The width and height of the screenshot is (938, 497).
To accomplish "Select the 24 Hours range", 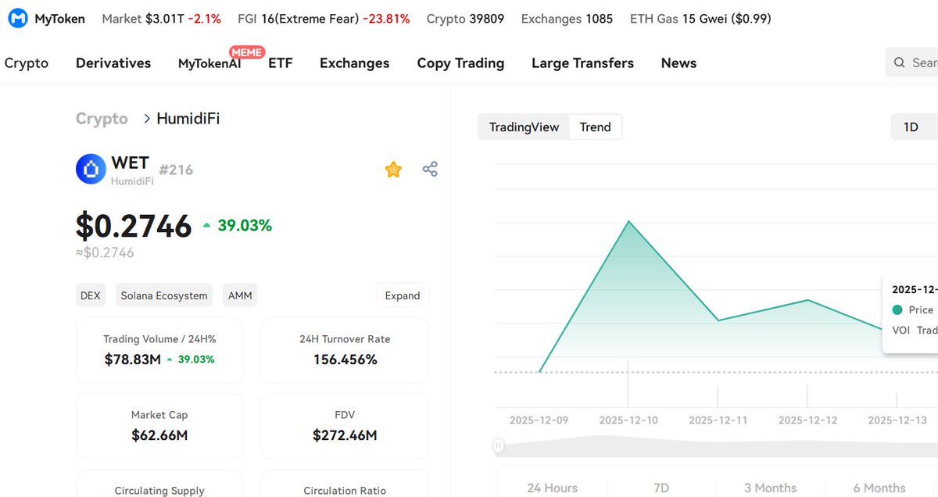I will tap(552, 488).
